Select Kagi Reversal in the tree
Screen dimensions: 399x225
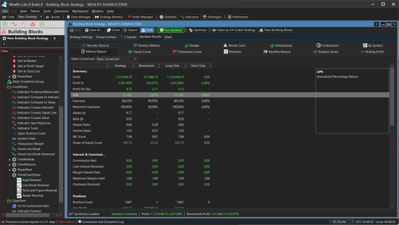(x=33, y=180)
